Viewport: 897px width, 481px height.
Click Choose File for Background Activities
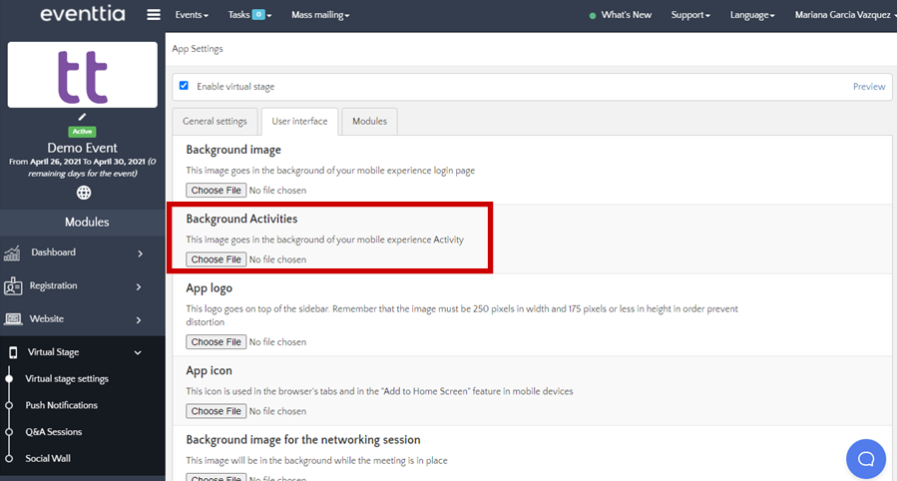tap(217, 259)
